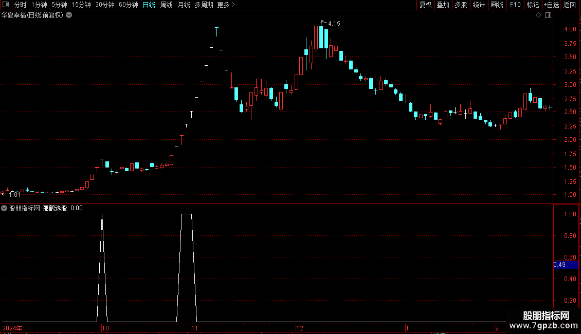Select the 60分钟 period tab

pyautogui.click(x=128, y=5)
